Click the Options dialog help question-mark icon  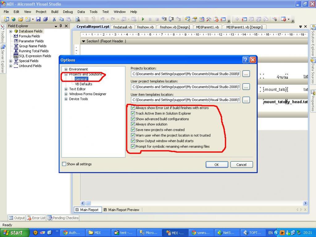[245, 60]
